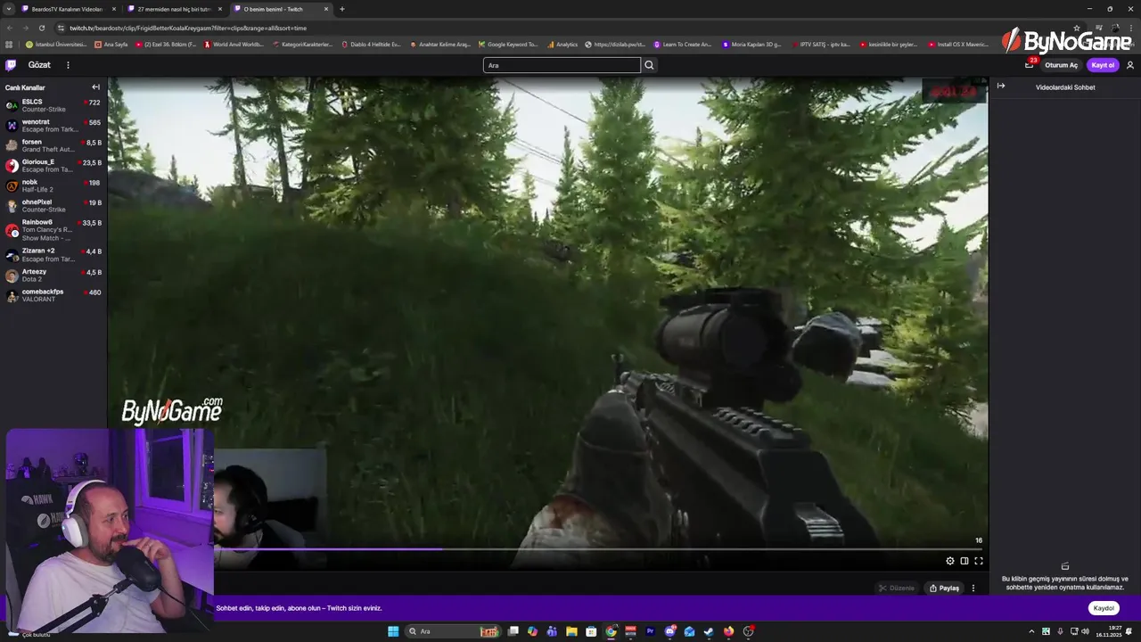Click the purple Kayıt ol button

[1104, 65]
